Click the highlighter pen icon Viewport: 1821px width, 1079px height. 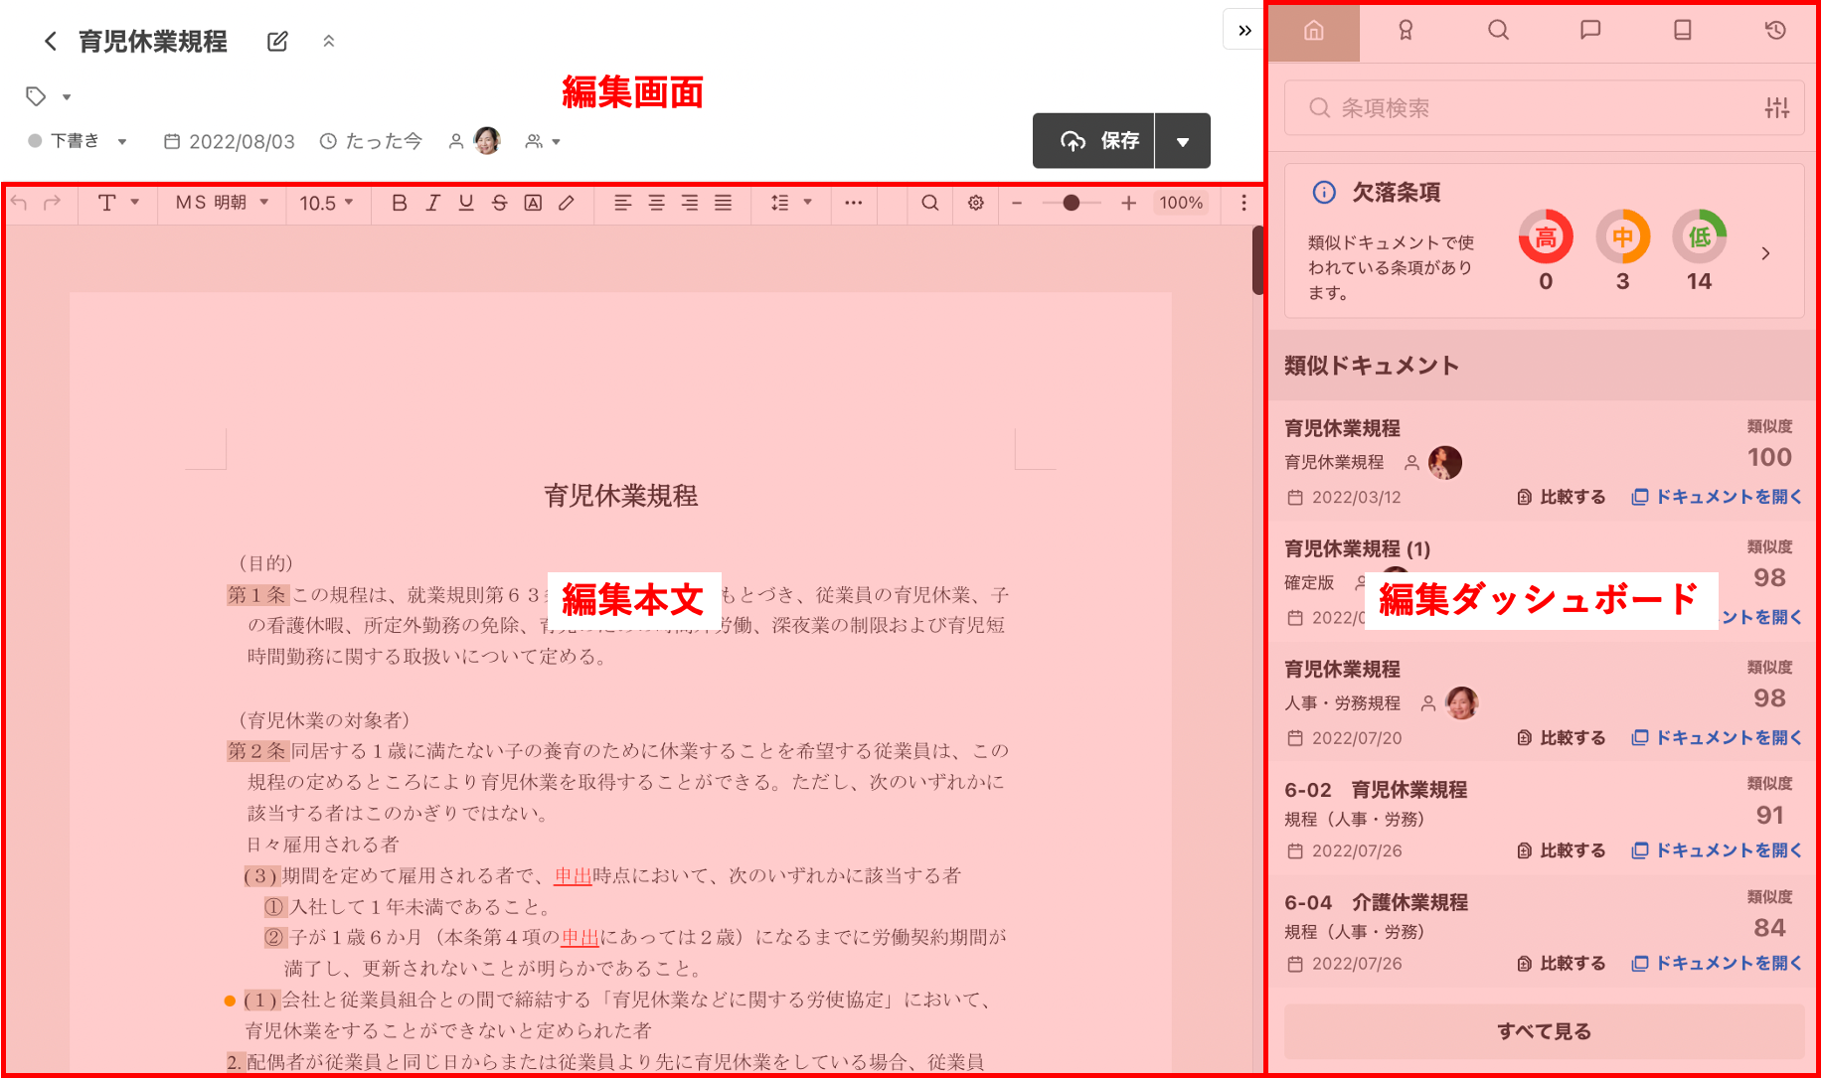(567, 203)
